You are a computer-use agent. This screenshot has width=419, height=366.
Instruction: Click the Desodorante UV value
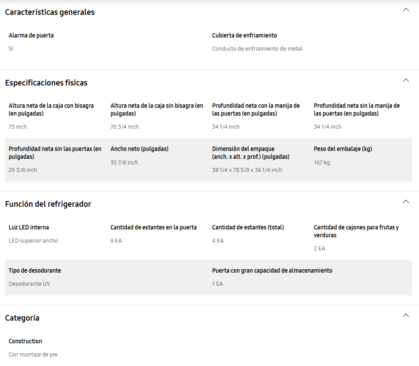[x=29, y=284]
